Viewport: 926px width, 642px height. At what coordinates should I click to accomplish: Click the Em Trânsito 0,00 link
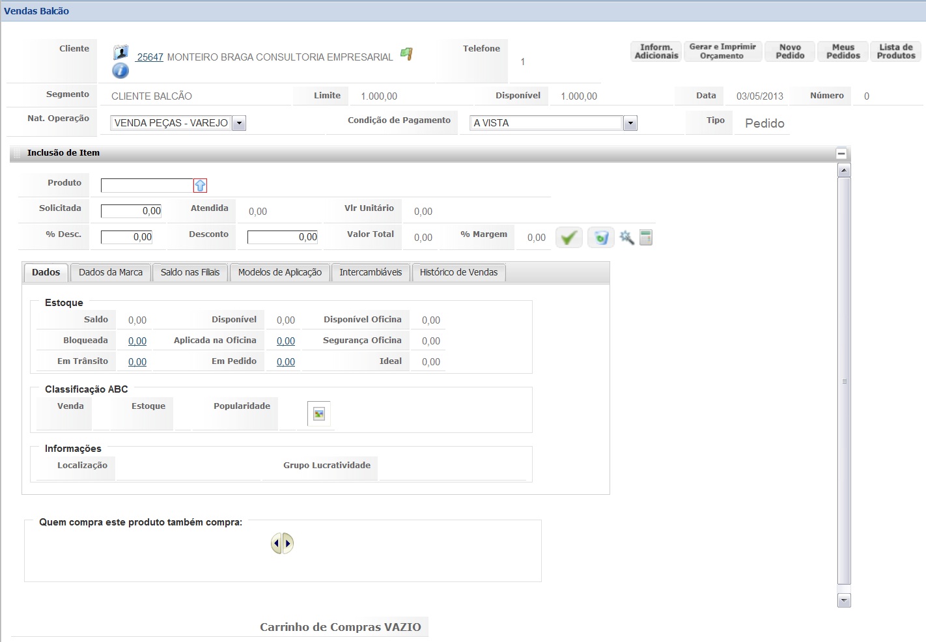click(x=137, y=362)
